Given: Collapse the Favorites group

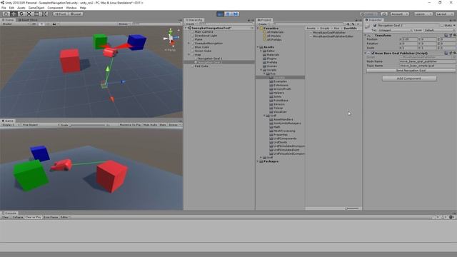Looking at the screenshot, I should (258, 29).
